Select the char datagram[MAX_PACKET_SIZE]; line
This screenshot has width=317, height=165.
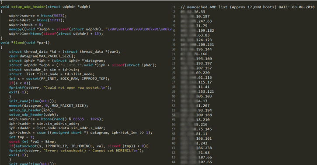coord(42,56)
